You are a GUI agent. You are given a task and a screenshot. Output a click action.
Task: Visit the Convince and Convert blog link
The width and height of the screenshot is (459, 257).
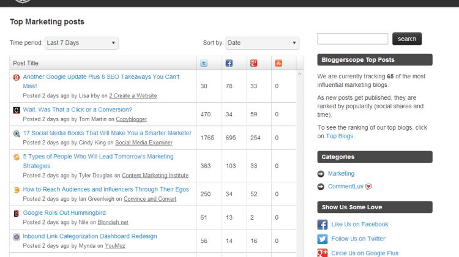pos(150,199)
